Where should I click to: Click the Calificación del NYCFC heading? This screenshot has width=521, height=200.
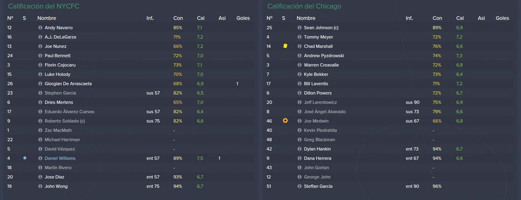coord(44,6)
